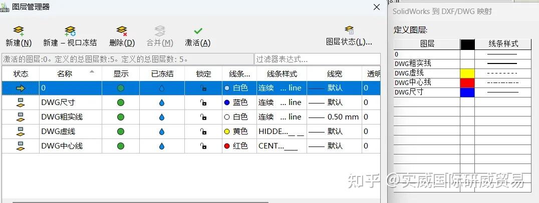Click 显示 column header
Image resolution: width=539 pixels, height=203 pixels.
pyautogui.click(x=121, y=73)
